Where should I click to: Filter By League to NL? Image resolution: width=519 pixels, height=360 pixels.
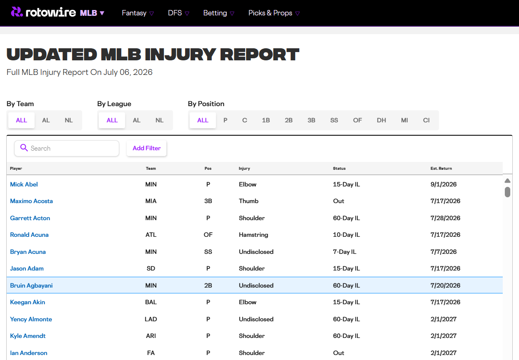pyautogui.click(x=160, y=120)
